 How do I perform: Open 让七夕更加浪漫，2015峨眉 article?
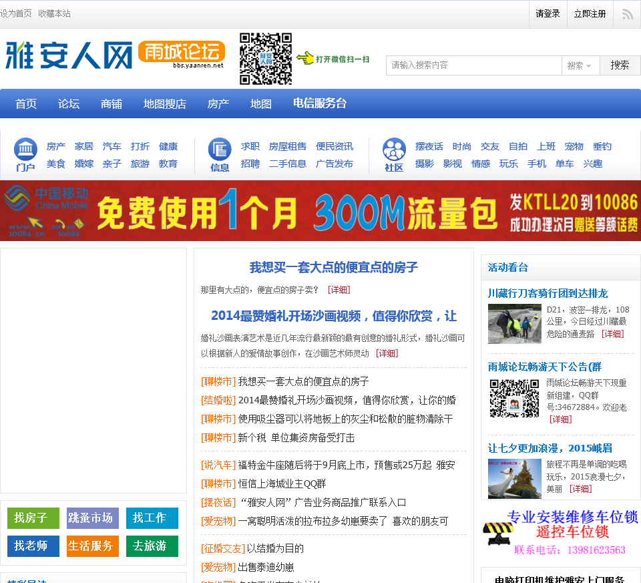[x=550, y=448]
